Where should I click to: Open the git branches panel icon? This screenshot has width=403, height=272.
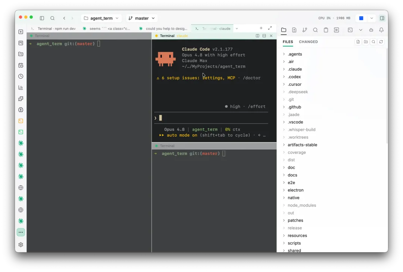point(304,30)
